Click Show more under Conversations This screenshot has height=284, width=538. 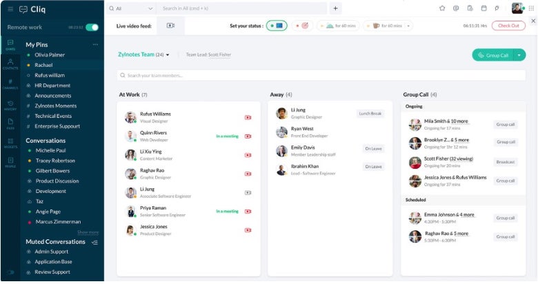88,232
